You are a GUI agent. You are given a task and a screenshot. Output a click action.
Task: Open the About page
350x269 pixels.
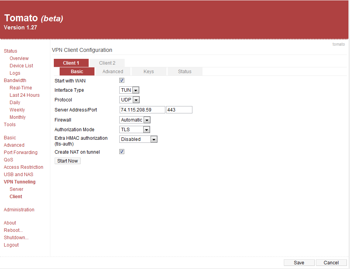click(10, 223)
